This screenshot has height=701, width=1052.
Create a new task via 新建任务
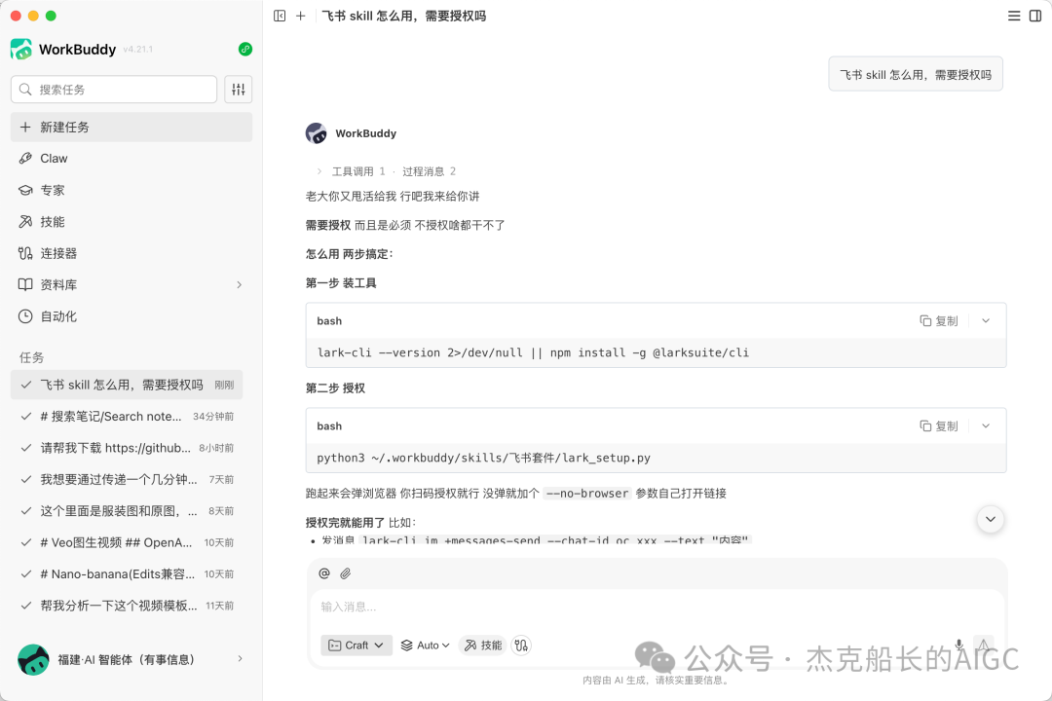point(131,127)
